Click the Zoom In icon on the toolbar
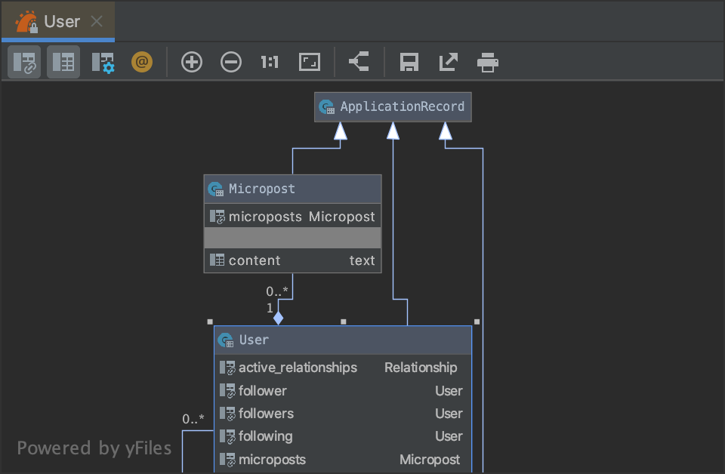Screen dimensions: 725x474 [191, 62]
